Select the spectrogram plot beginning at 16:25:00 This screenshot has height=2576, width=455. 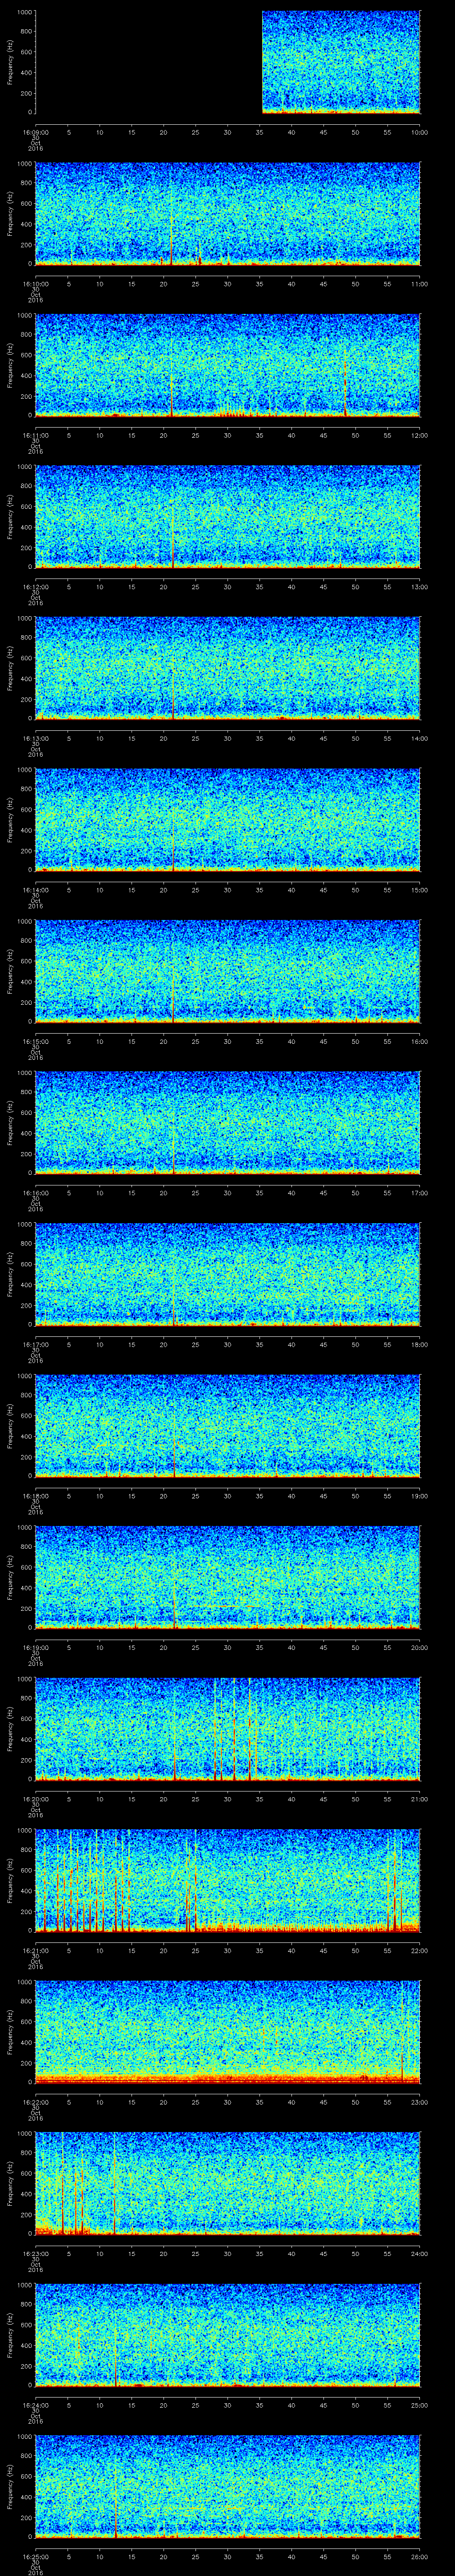coord(227,2486)
